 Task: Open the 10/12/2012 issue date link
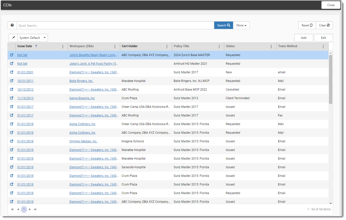[x=25, y=89]
